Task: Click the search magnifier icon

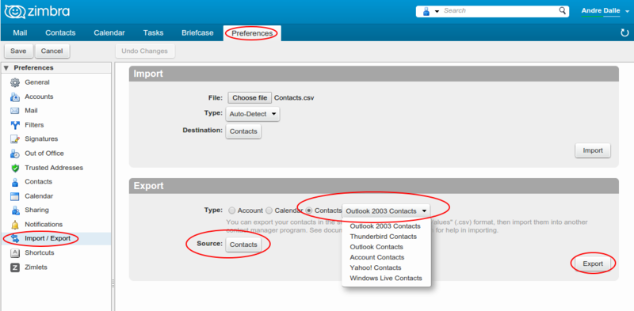Action: tap(563, 10)
